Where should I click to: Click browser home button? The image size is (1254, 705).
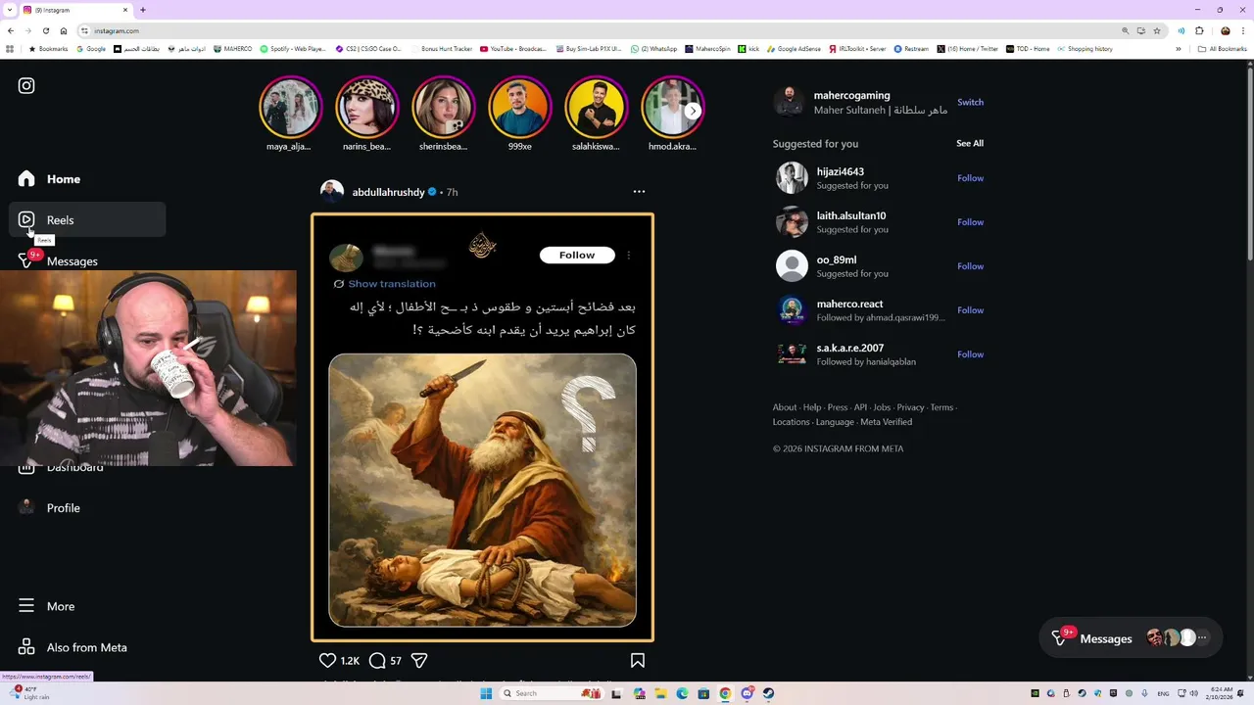(x=64, y=30)
